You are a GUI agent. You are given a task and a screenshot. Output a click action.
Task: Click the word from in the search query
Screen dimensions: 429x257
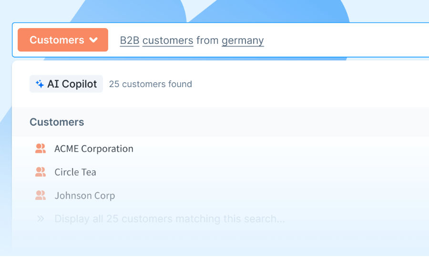click(x=207, y=40)
